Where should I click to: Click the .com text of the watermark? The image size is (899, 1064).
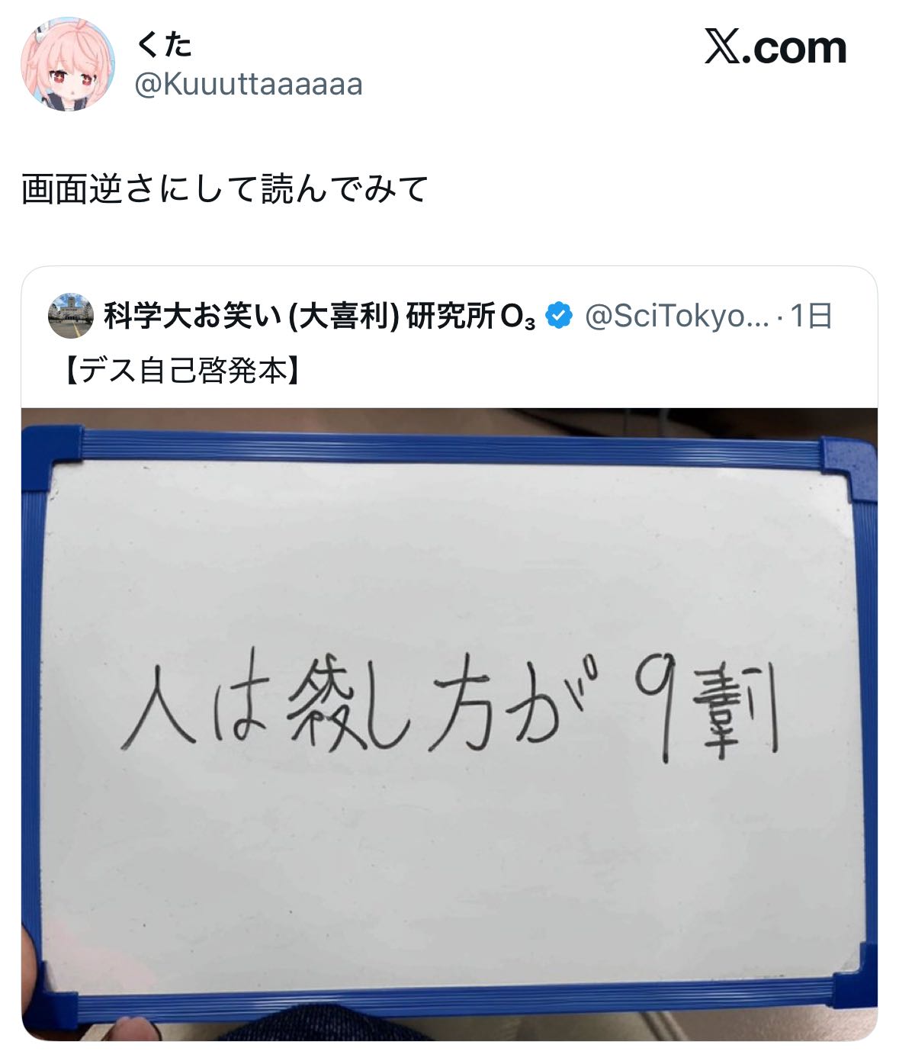tap(793, 48)
